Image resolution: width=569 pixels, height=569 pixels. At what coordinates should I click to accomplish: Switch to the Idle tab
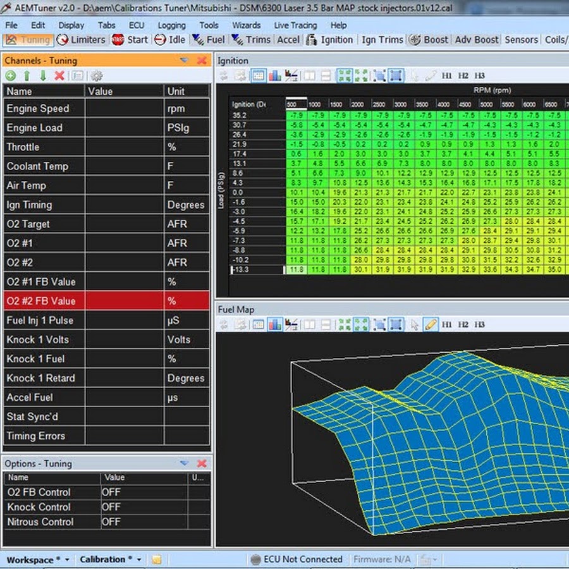pos(169,40)
